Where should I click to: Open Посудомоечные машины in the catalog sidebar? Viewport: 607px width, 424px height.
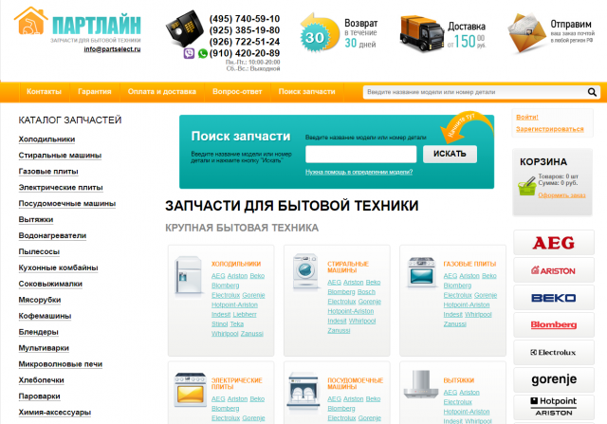67,203
